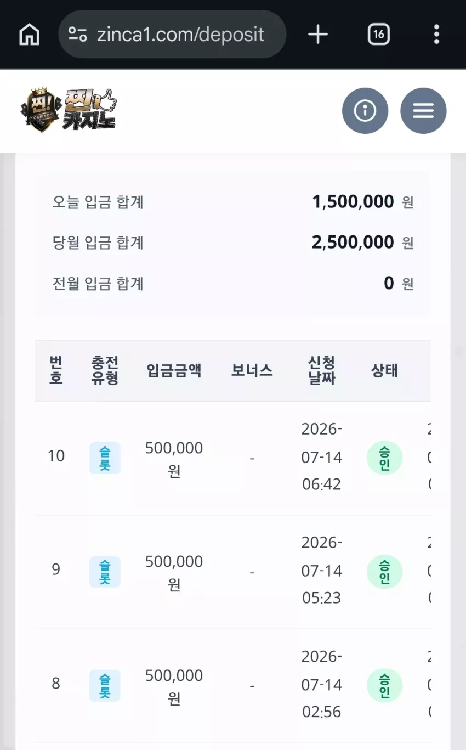The image size is (466, 750).
Task: Tap the browser home icon
Action: click(x=29, y=35)
